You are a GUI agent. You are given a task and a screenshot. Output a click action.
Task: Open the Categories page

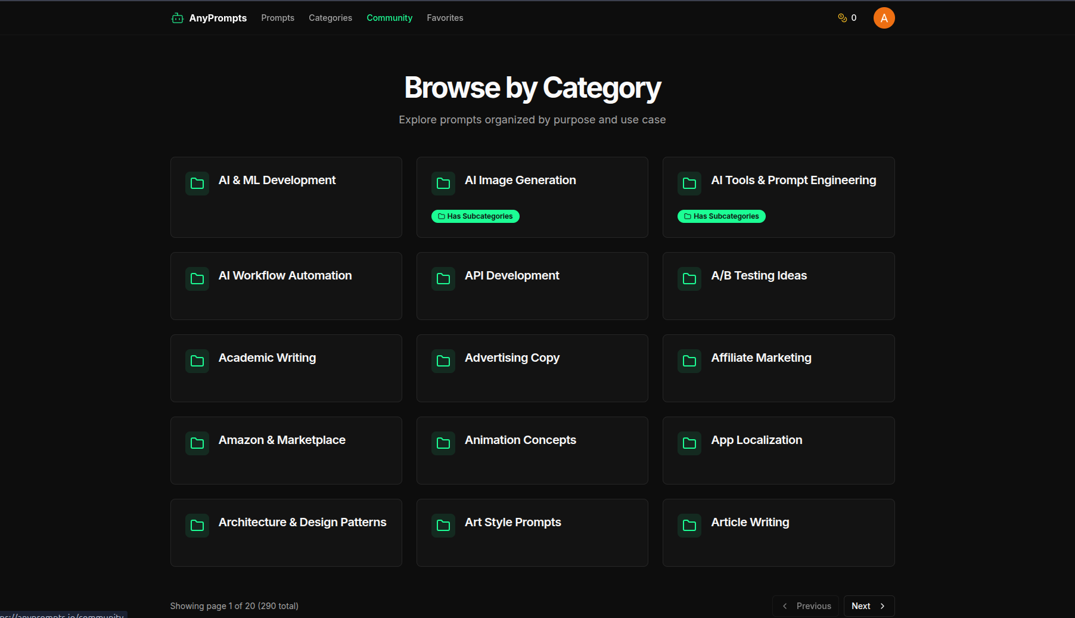pyautogui.click(x=330, y=18)
